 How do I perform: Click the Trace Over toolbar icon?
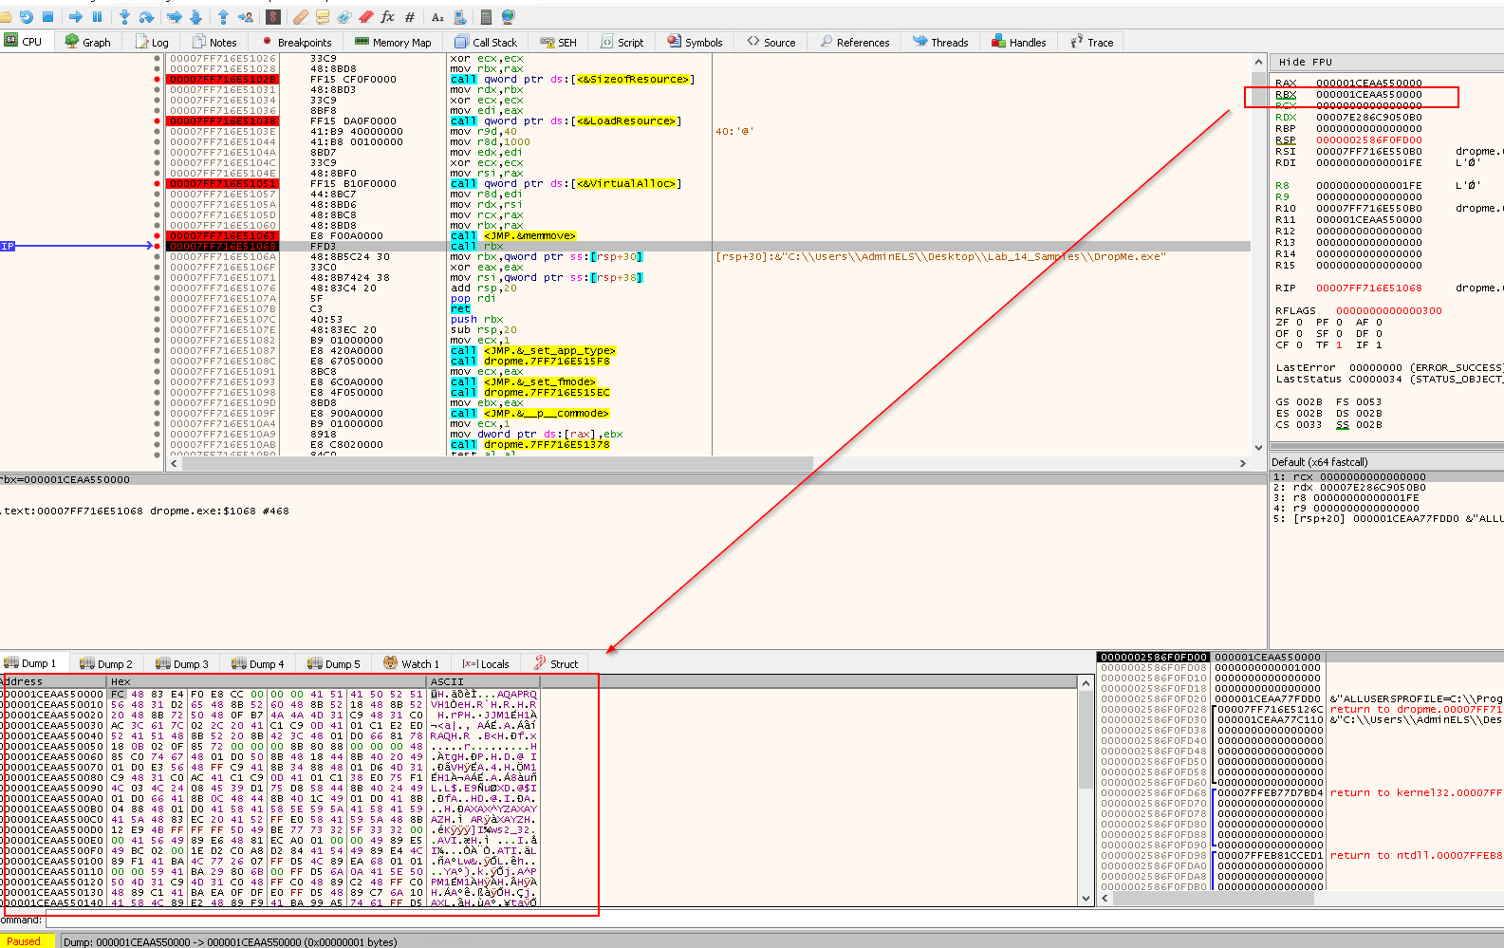(x=195, y=17)
